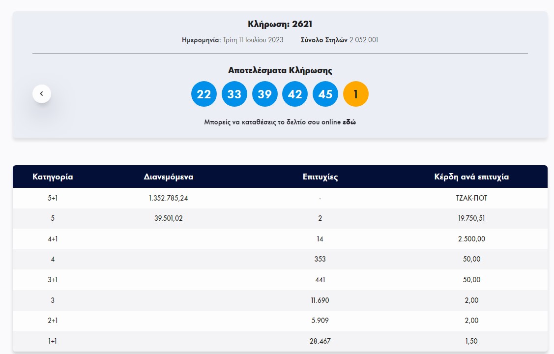554x354 pixels.
Task: Click the orange Joker ball number 1
Action: point(355,94)
